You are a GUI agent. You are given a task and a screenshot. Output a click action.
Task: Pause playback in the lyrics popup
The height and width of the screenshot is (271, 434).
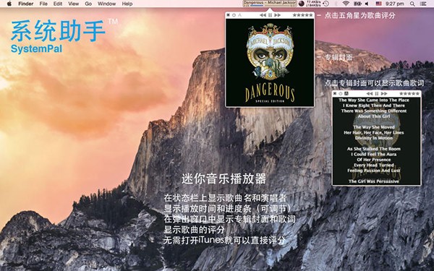pyautogui.click(x=376, y=94)
